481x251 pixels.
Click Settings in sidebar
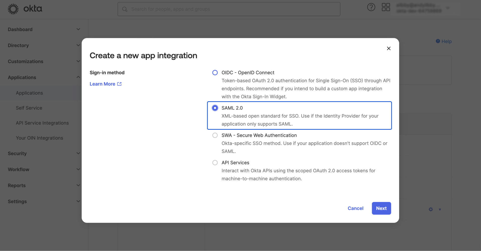[x=17, y=201]
